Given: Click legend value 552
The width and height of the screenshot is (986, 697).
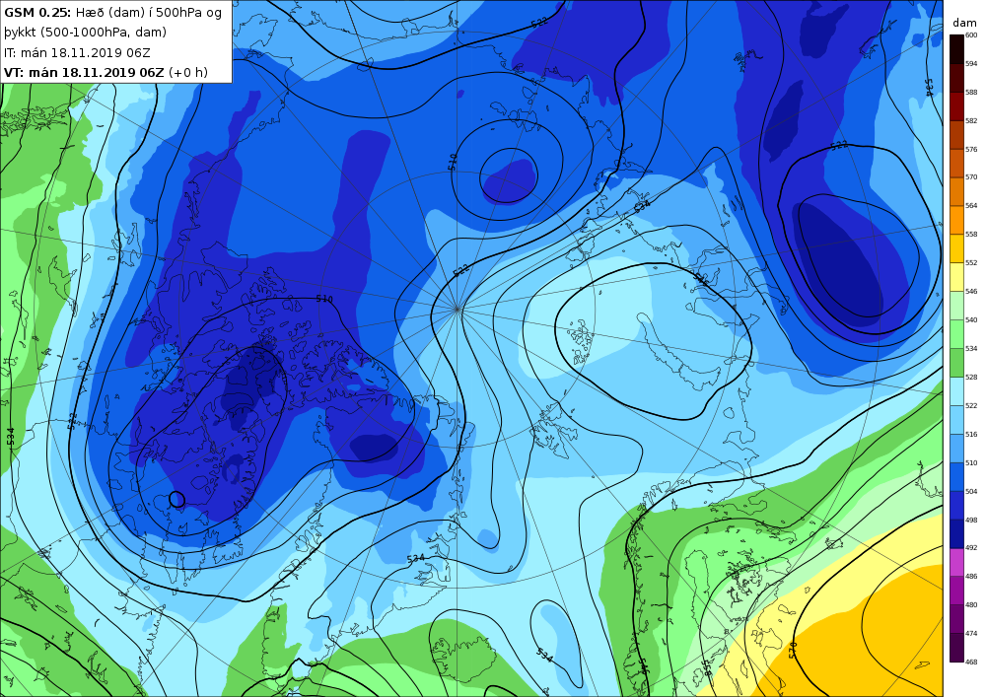Looking at the screenshot, I should 971,262.
